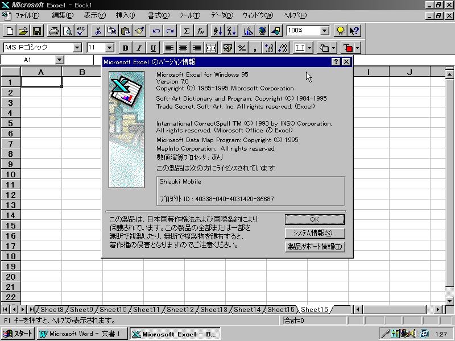
Task: Open the 表示(V) menu
Action: [95, 15]
